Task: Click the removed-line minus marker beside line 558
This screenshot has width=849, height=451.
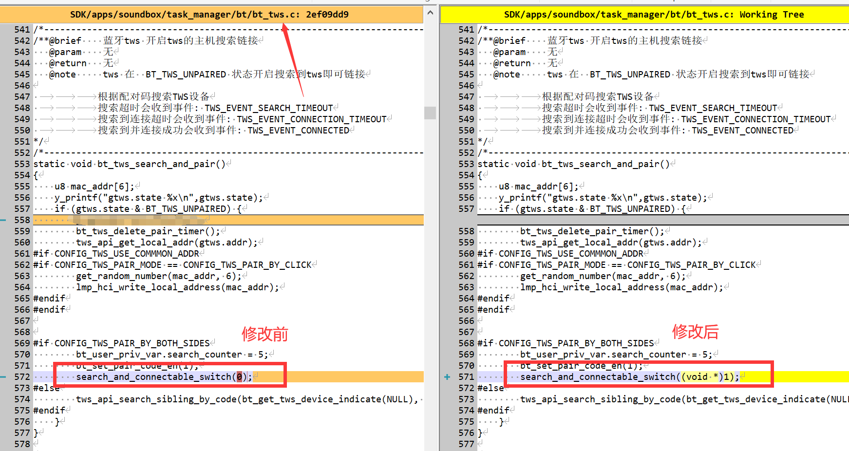Action: click(3, 220)
